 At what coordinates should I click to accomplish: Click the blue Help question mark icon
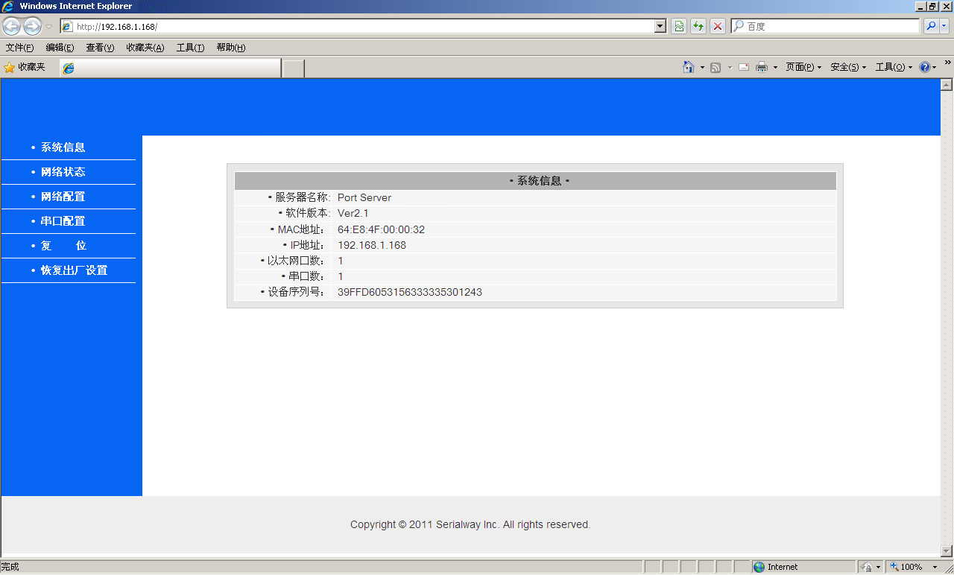(925, 67)
